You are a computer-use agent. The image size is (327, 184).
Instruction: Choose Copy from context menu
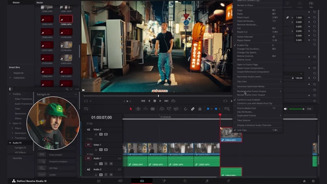[240, 10]
